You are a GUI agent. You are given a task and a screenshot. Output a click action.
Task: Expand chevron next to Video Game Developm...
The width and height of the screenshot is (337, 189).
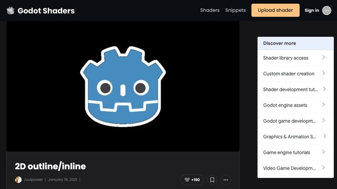tap(323, 168)
